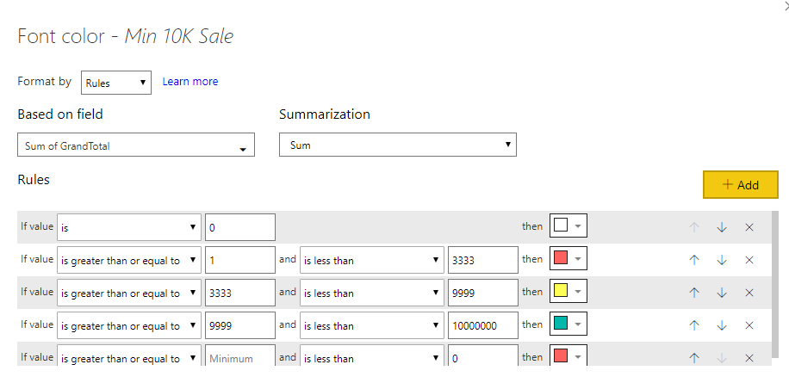Viewport: 789px width, 383px height.
Task: Move the 'is 0' rule down
Action: (x=722, y=227)
